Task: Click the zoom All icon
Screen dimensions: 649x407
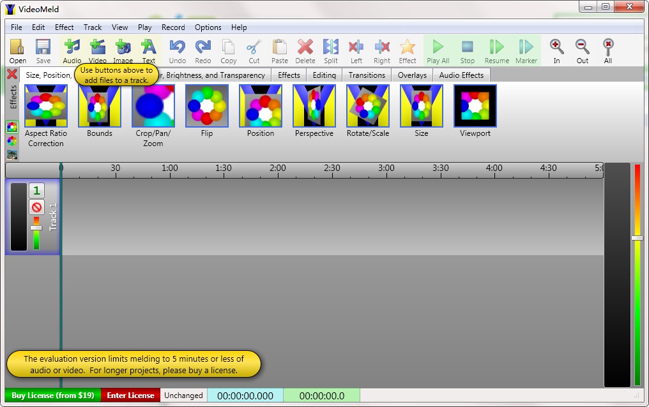Action: click(x=607, y=51)
